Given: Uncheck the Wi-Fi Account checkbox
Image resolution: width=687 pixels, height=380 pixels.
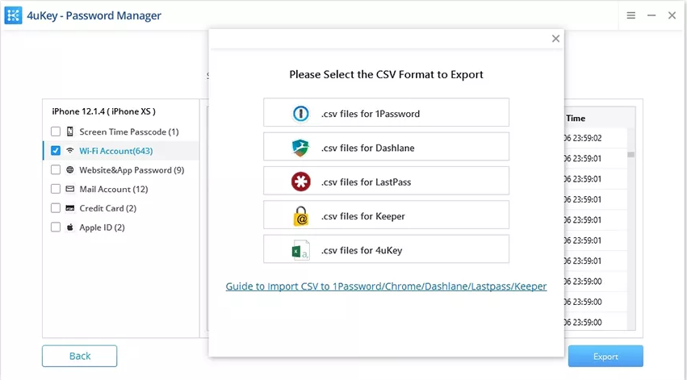Looking at the screenshot, I should (56, 151).
